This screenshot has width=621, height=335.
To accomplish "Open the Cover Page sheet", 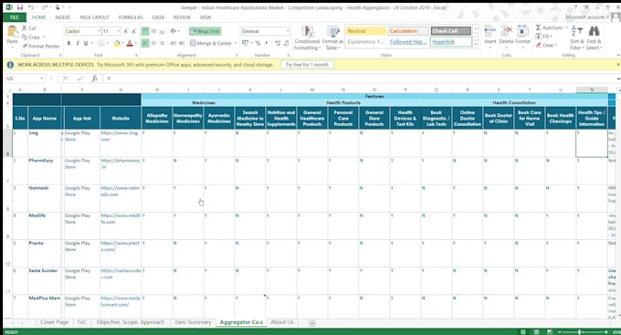I will (54, 322).
